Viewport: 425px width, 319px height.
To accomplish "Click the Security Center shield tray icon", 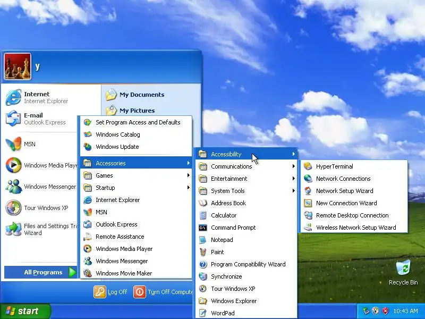I will pos(385,311).
